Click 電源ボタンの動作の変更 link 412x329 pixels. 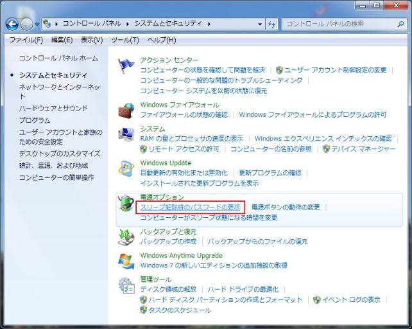286,208
